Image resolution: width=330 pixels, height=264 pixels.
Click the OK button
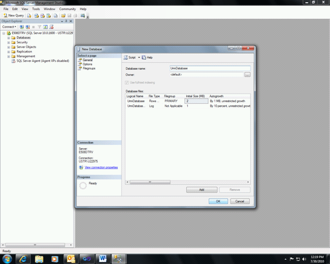[218, 201]
